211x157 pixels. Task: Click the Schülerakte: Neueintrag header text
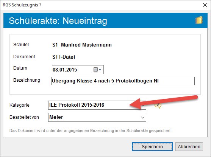coord(58,21)
